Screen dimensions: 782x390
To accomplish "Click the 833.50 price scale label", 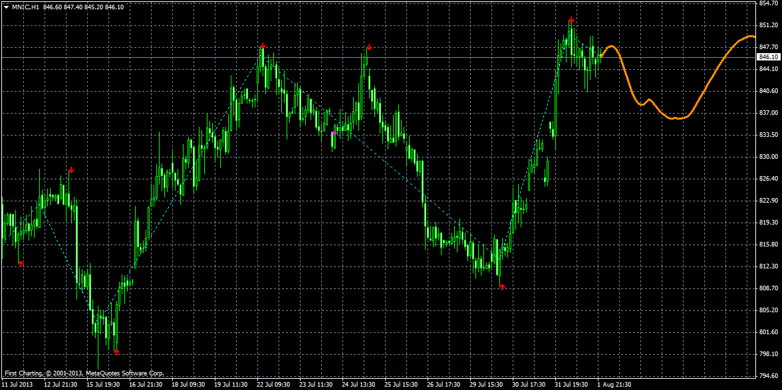I will pos(769,134).
